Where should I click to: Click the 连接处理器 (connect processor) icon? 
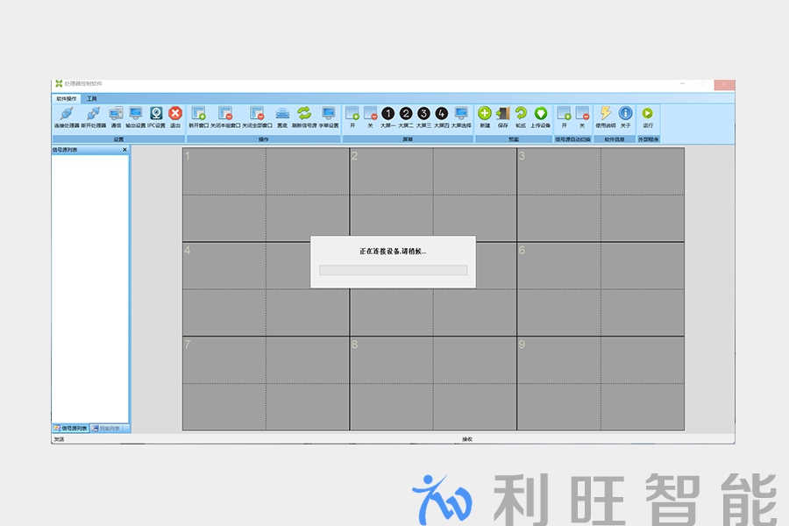coord(66,114)
